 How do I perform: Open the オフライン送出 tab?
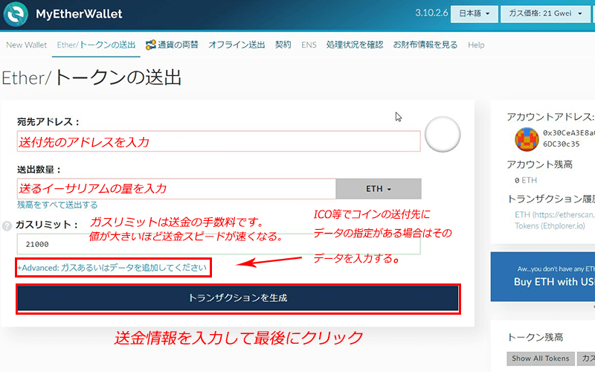tap(237, 45)
